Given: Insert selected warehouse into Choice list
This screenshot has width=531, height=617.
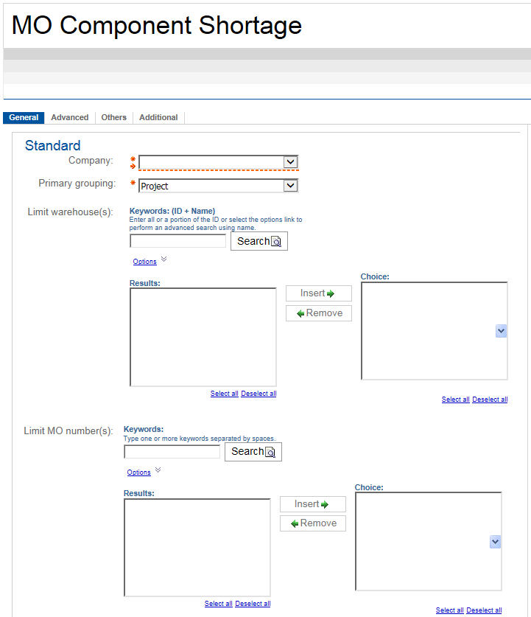Looking at the screenshot, I should tap(318, 293).
